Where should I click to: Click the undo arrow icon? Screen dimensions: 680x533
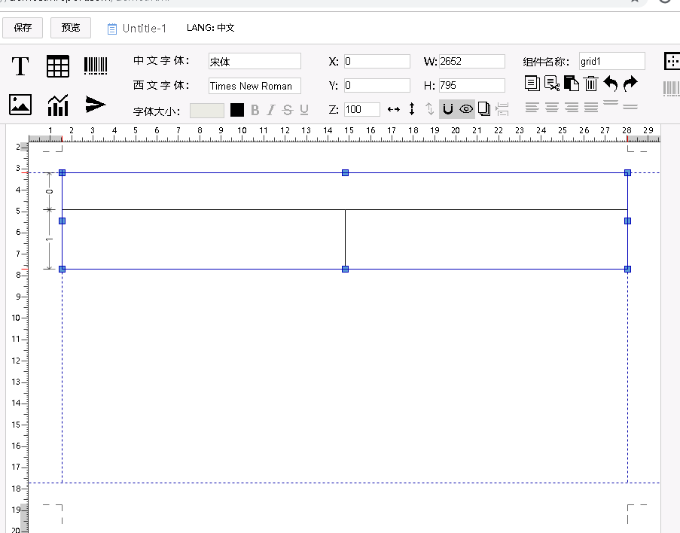click(x=611, y=84)
